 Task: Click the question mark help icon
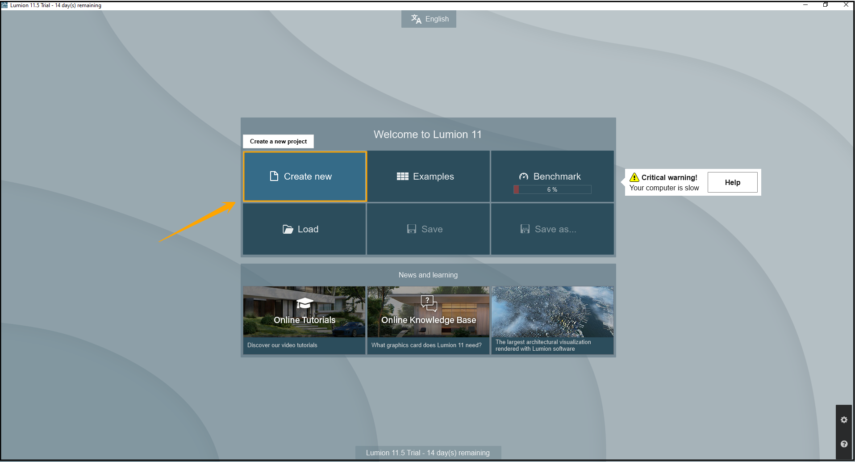844,444
